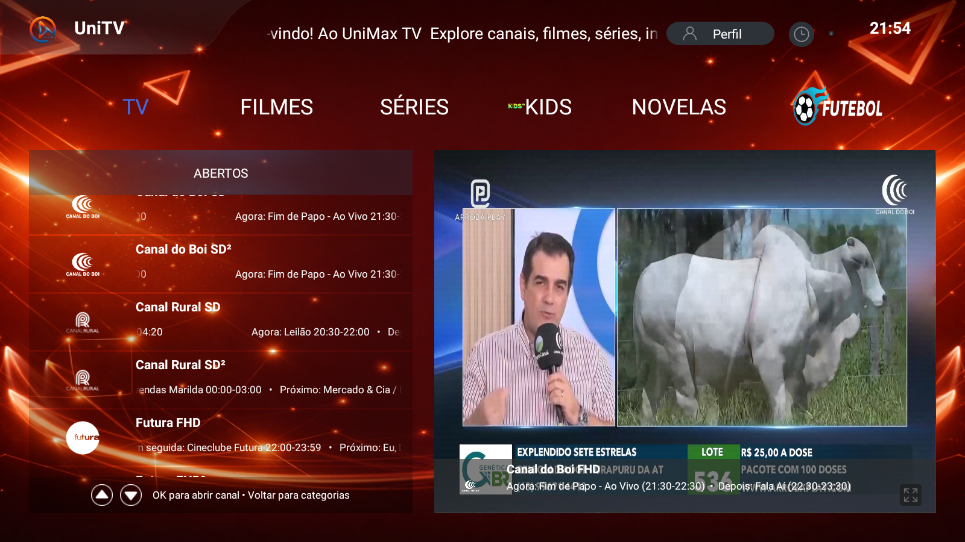
Task: Click the Canal do Boi SD² logo
Action: (x=83, y=264)
